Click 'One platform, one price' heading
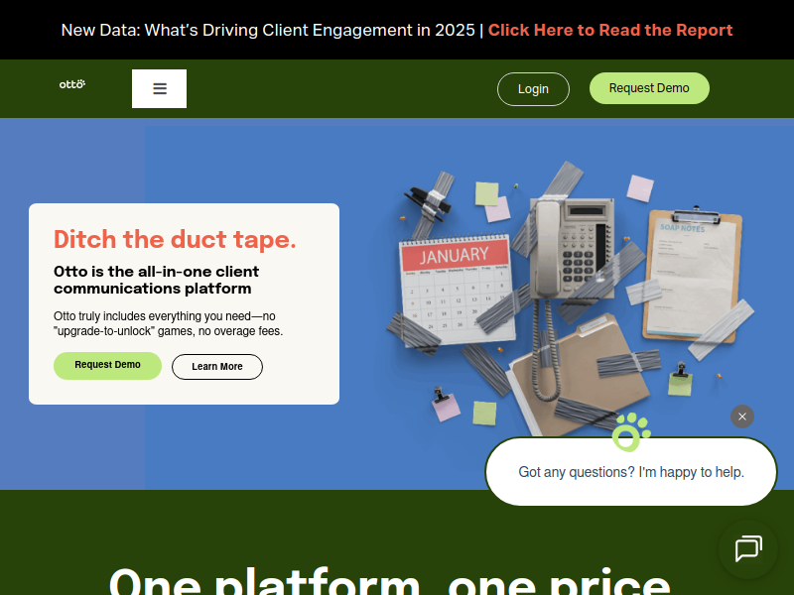The height and width of the screenshot is (595, 794). [x=389, y=581]
